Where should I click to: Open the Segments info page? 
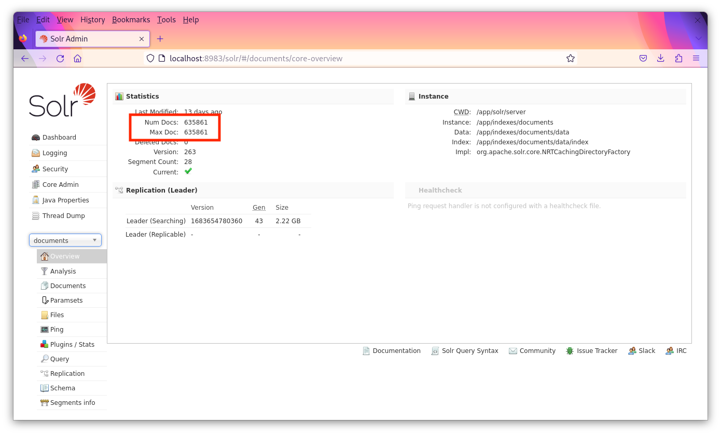(72, 403)
